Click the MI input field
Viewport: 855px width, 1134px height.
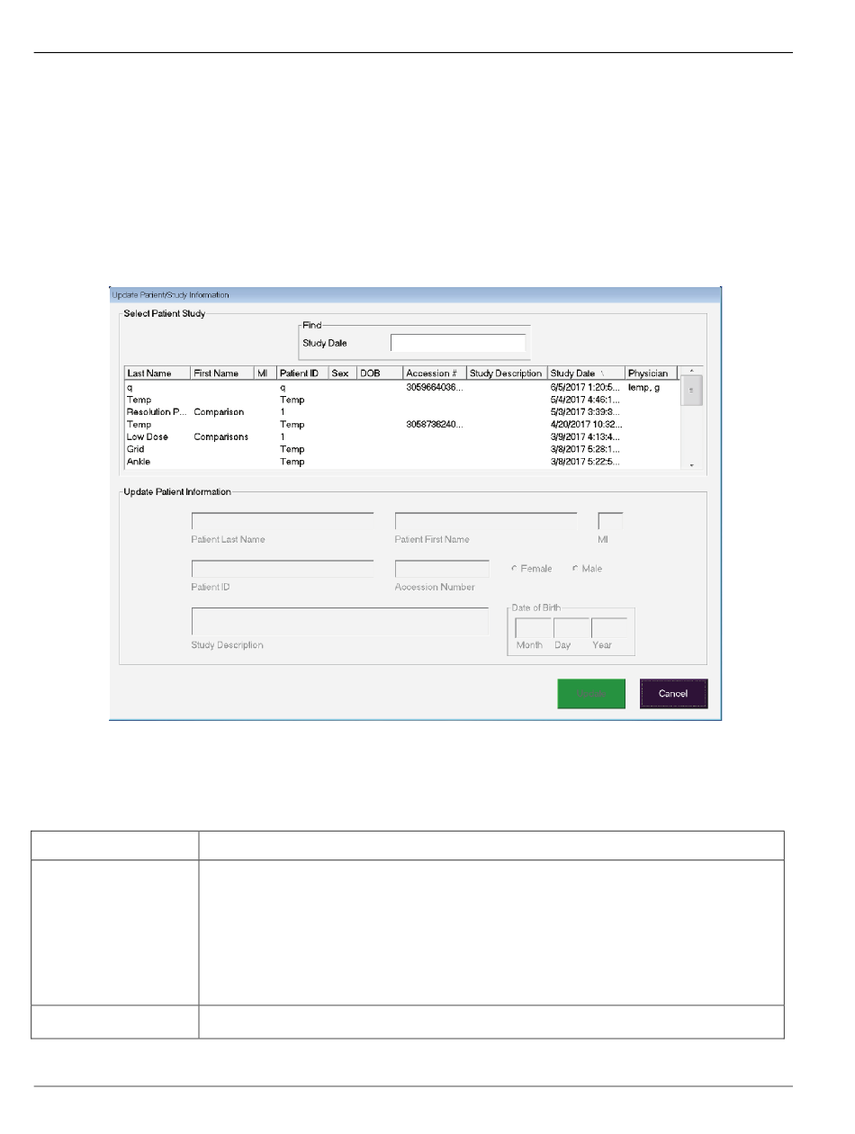click(610, 522)
